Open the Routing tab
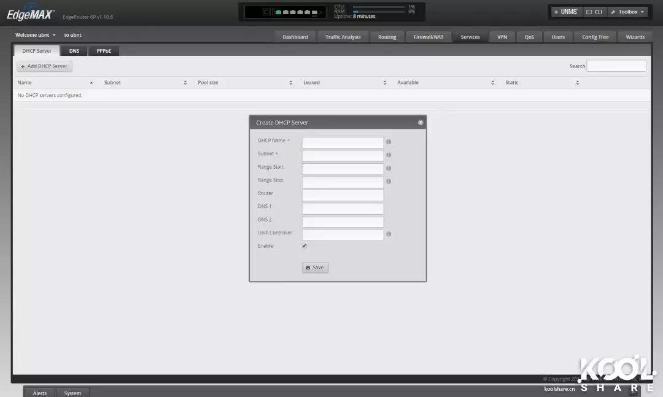The image size is (663, 397). (387, 37)
